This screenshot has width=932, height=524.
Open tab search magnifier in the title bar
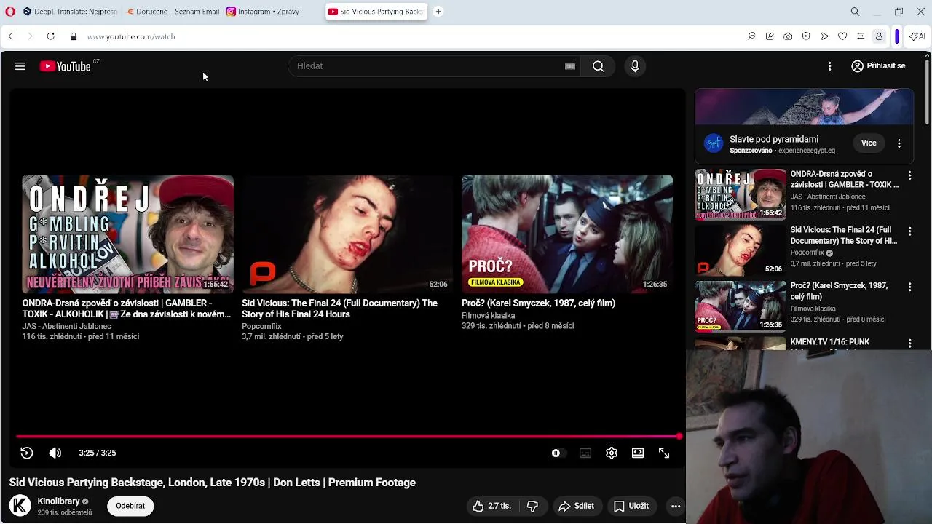click(x=855, y=12)
